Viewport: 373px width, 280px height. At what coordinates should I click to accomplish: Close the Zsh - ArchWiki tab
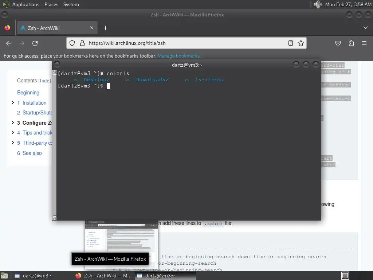(92, 28)
